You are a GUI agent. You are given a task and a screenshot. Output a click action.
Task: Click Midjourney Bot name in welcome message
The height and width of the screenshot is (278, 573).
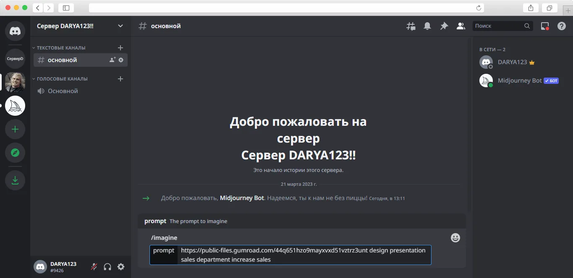242,198
